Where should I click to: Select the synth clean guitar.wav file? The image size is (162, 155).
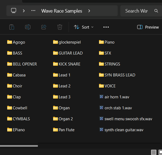click(121, 130)
